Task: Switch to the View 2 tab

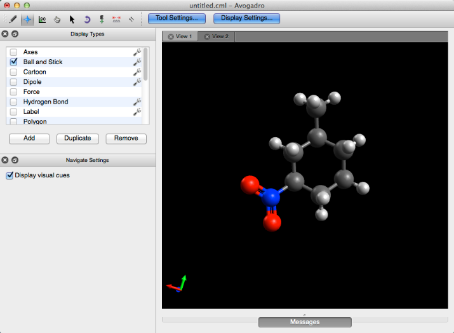Action: (x=220, y=37)
